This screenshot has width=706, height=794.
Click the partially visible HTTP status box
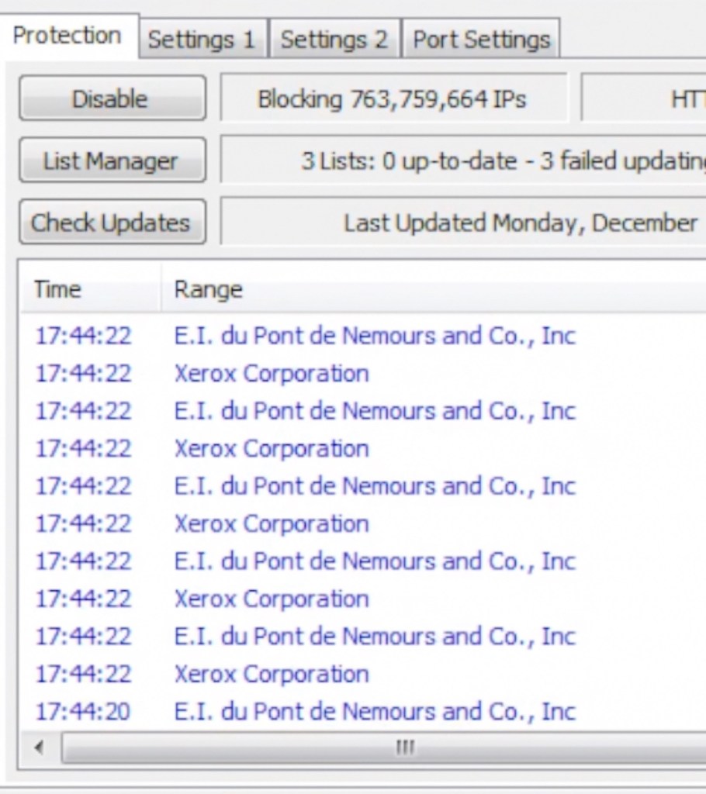click(x=644, y=98)
